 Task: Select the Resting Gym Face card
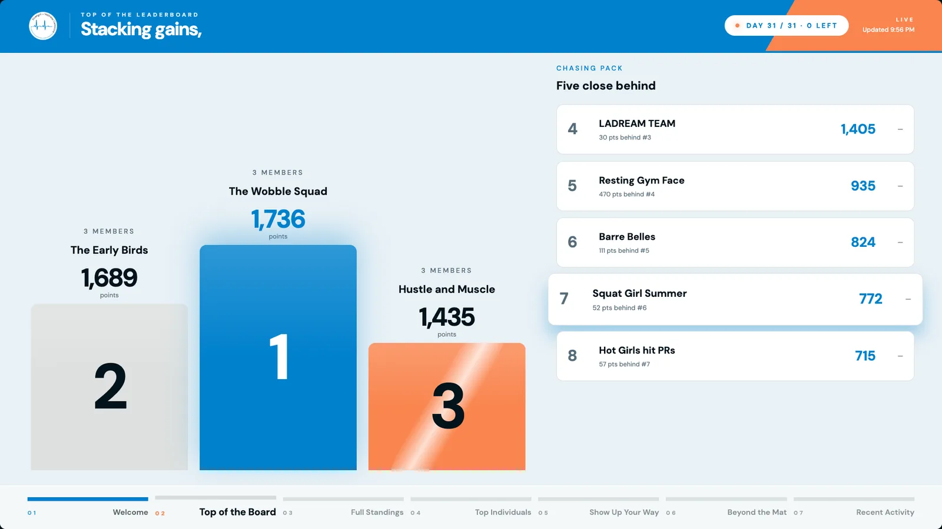(x=735, y=186)
